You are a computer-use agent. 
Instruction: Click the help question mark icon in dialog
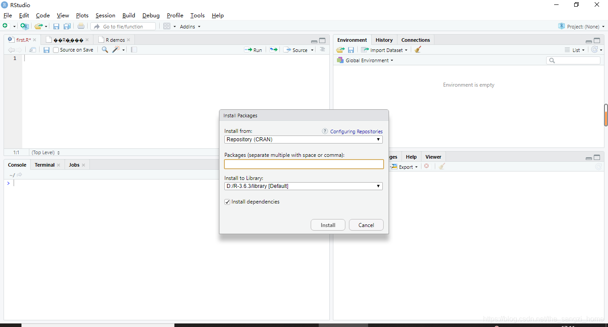coord(325,132)
